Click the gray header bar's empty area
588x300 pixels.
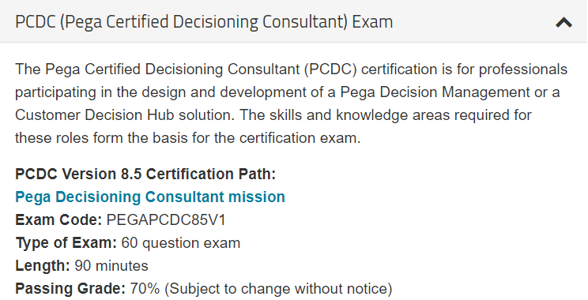tap(473, 21)
